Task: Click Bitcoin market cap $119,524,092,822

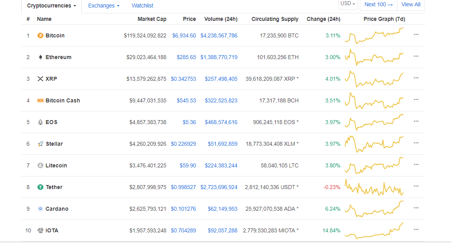Action: pyautogui.click(x=145, y=35)
